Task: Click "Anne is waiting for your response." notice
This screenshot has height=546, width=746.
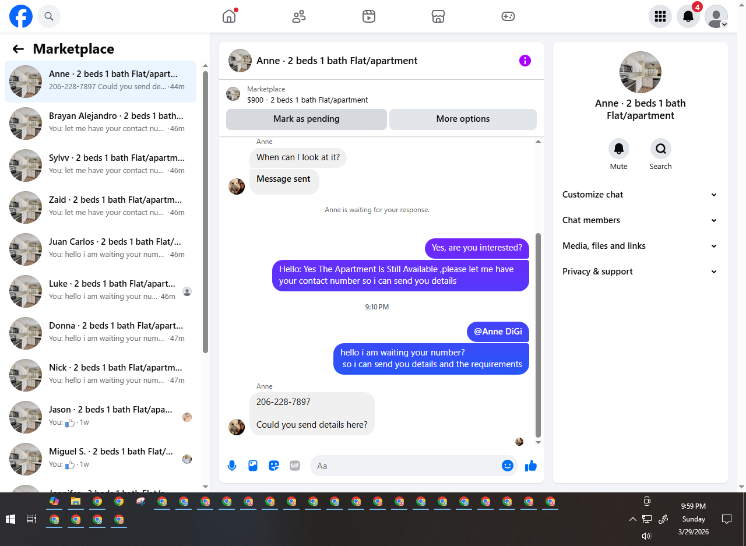Action: (x=377, y=210)
